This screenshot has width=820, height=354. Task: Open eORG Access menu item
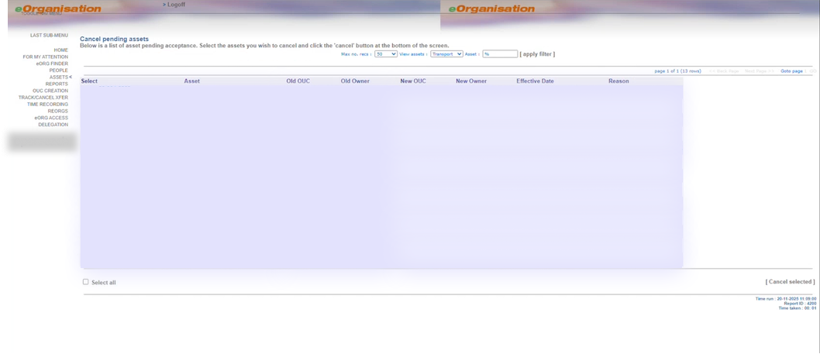(51, 119)
